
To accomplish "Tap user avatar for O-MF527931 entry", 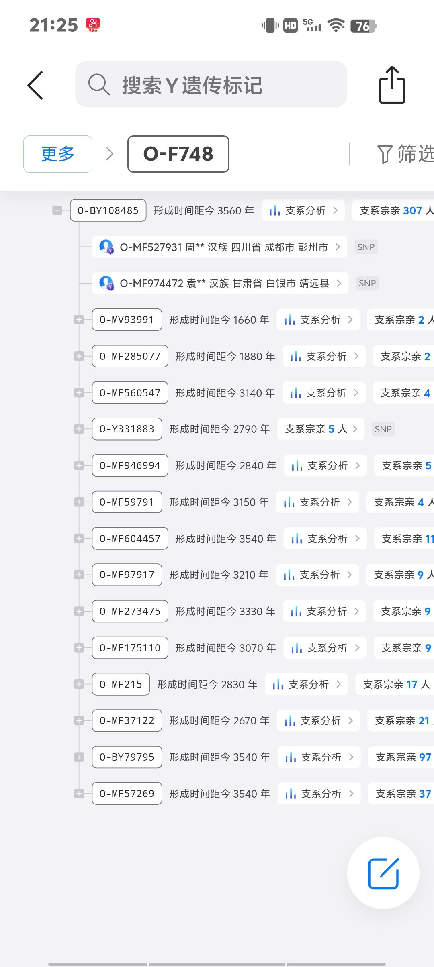I will 106,247.
